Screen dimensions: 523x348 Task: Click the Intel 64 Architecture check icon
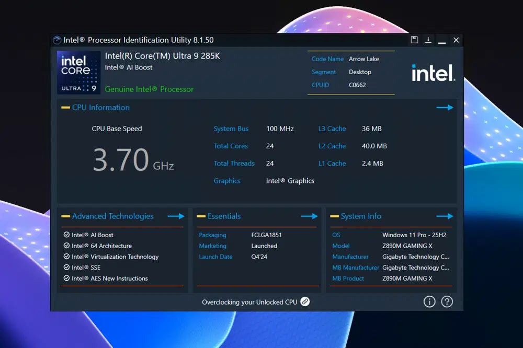(66, 246)
